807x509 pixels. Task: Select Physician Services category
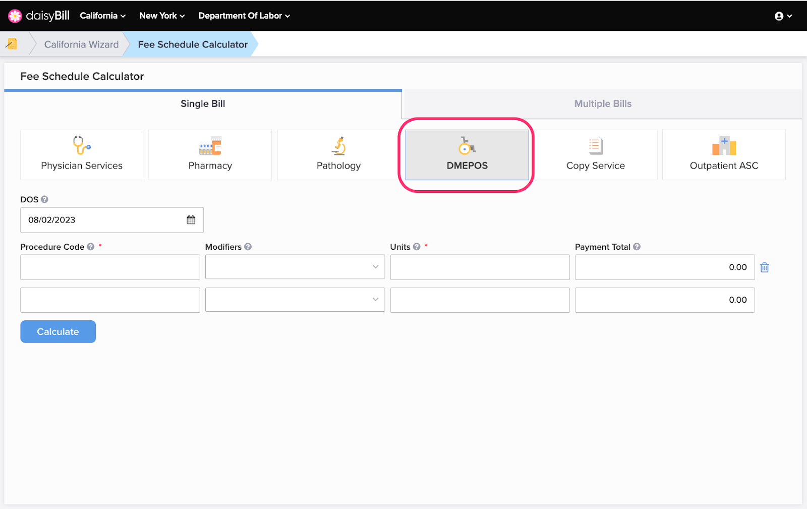point(82,155)
